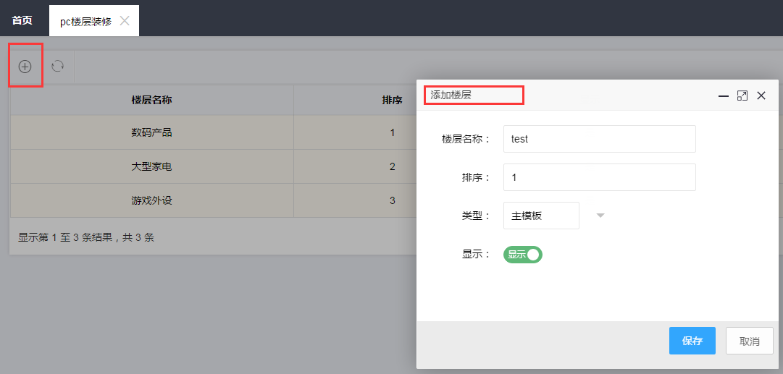The image size is (783, 374).
Task: Click the 楼层名称 column header
Action: [152, 100]
